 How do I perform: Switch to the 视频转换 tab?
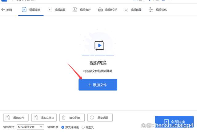coord(33,10)
